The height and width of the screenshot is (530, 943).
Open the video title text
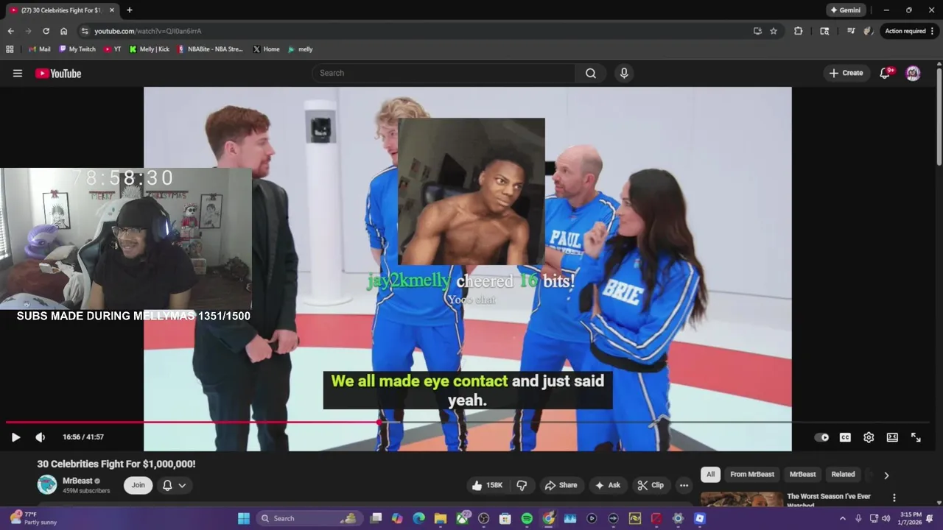(x=116, y=464)
